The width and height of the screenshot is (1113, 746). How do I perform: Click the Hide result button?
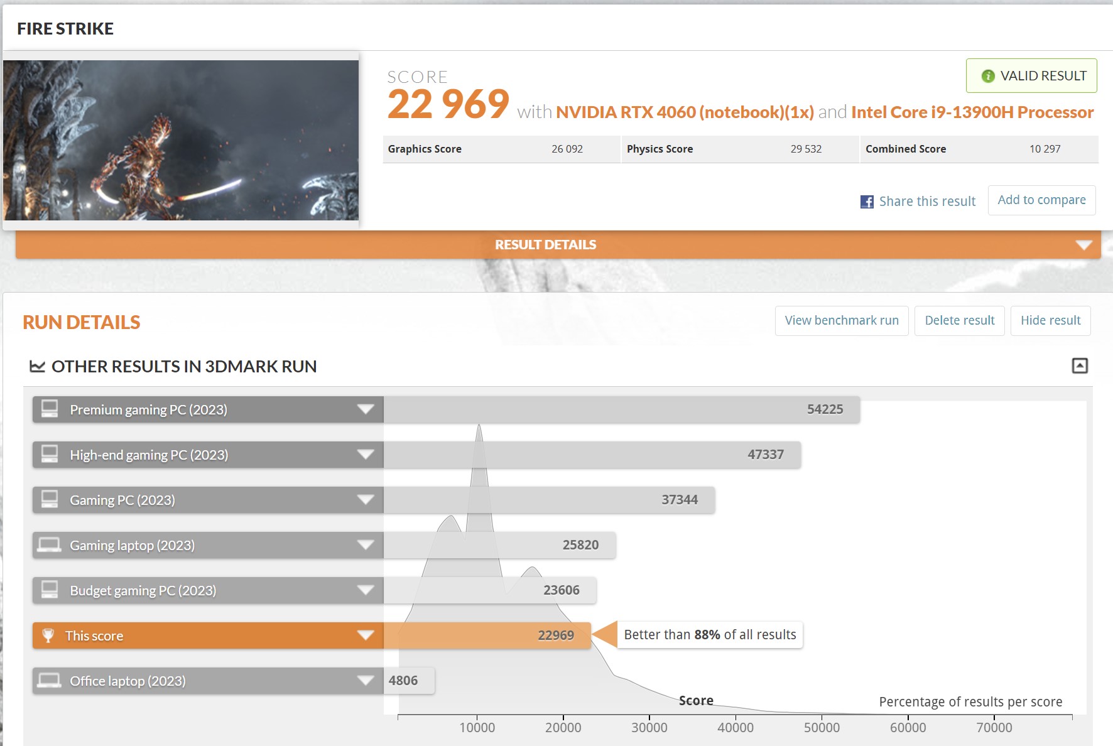[x=1050, y=321]
